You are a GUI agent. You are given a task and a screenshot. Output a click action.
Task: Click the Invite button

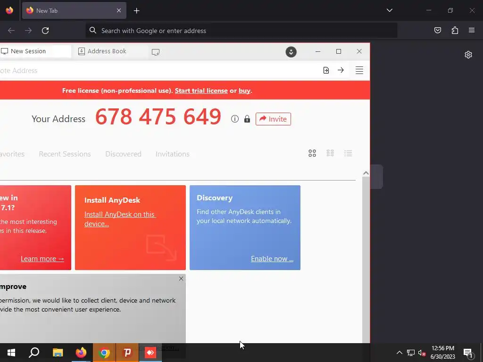[273, 119]
